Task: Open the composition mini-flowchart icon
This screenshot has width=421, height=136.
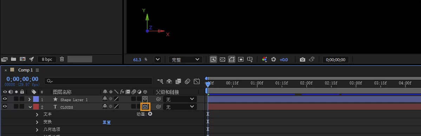Action: coord(160,81)
